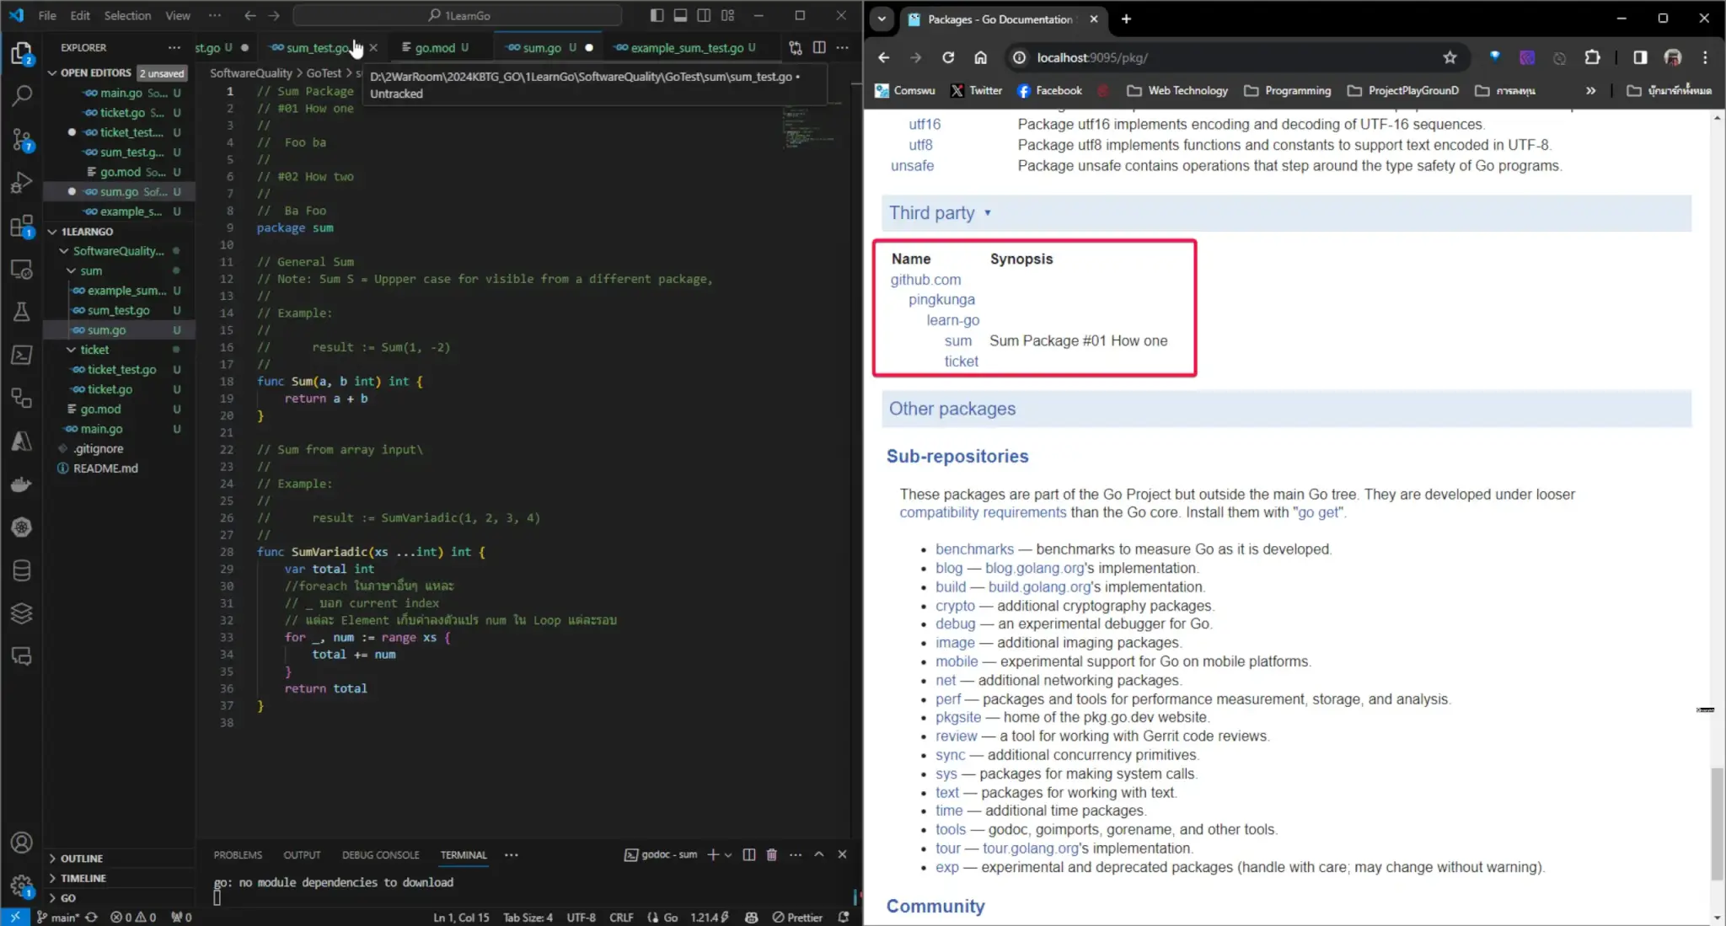Open the Kubernetes helm icon

[22, 527]
